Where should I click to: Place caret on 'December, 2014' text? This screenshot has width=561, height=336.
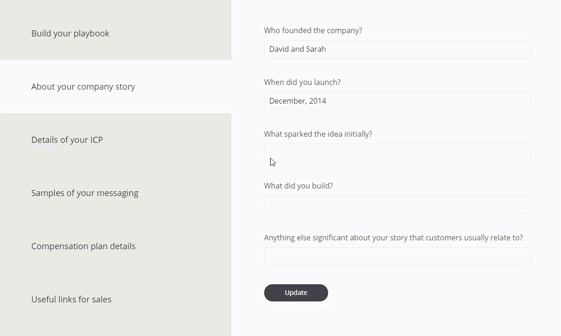pyautogui.click(x=298, y=101)
